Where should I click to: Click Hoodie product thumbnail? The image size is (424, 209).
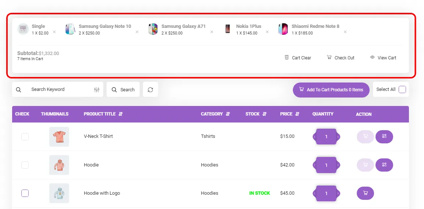59,165
